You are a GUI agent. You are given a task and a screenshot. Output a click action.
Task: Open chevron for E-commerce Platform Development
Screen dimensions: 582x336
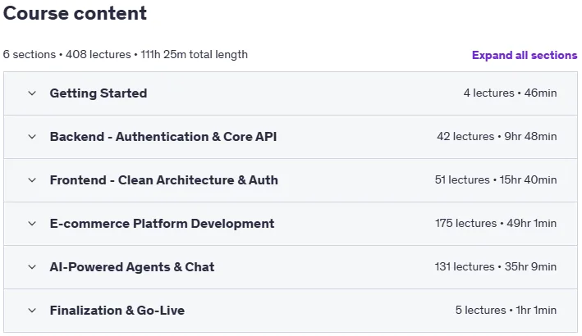click(32, 224)
